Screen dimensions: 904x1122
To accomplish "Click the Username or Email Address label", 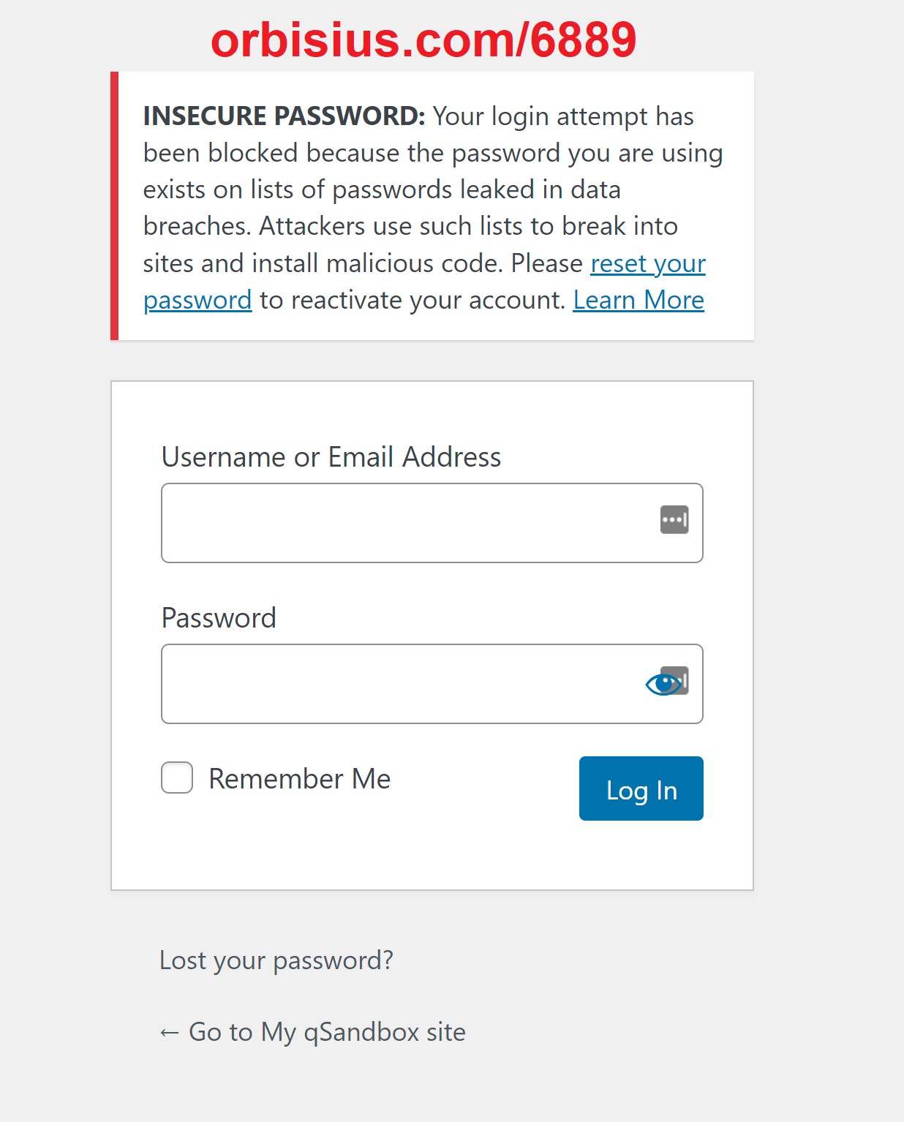I will tap(331, 457).
